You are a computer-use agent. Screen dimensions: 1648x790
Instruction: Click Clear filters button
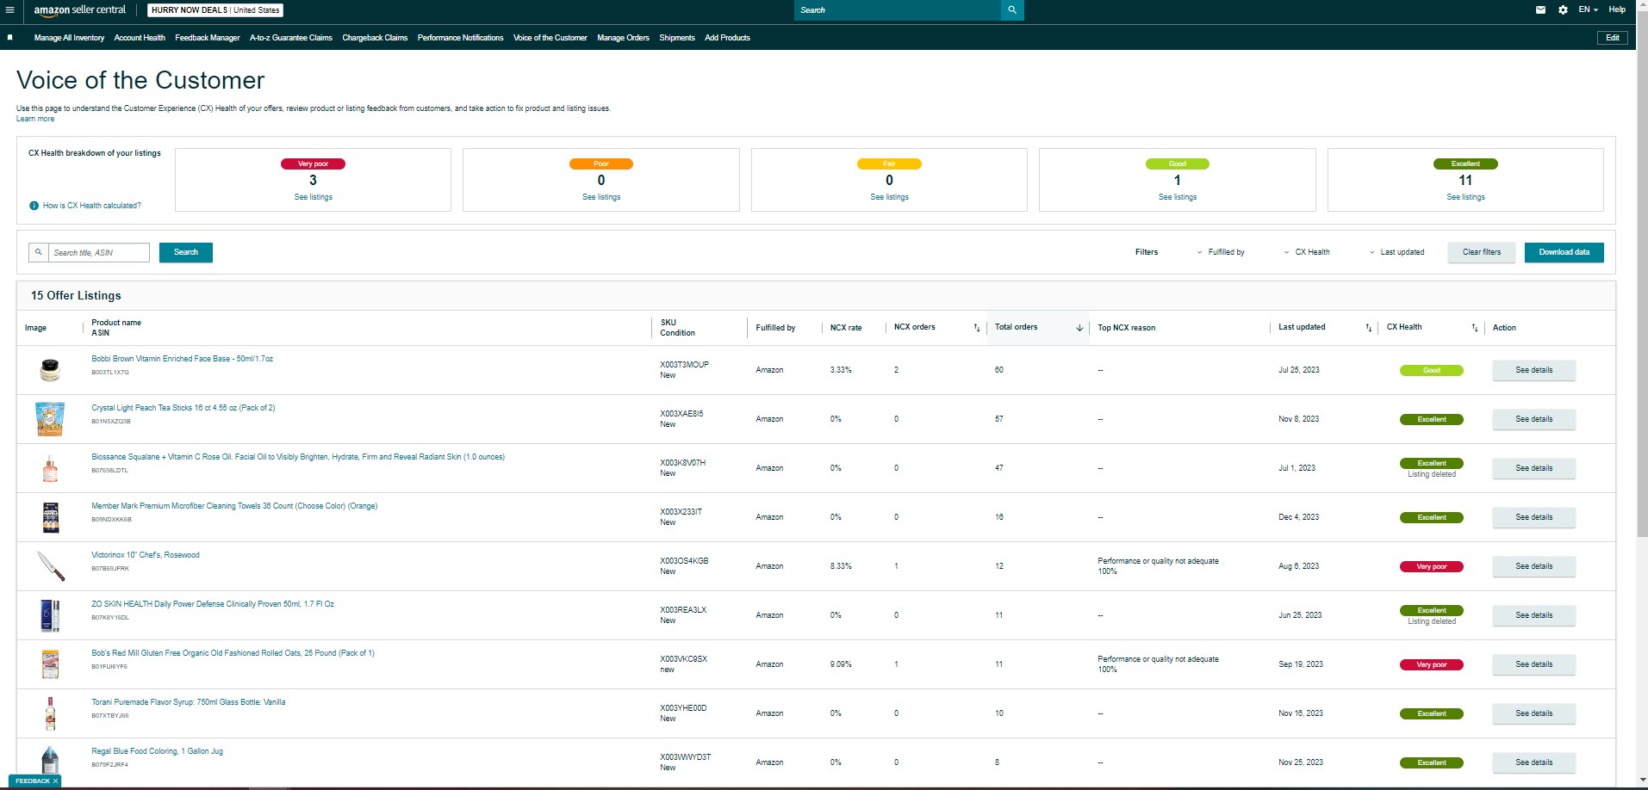(1482, 252)
